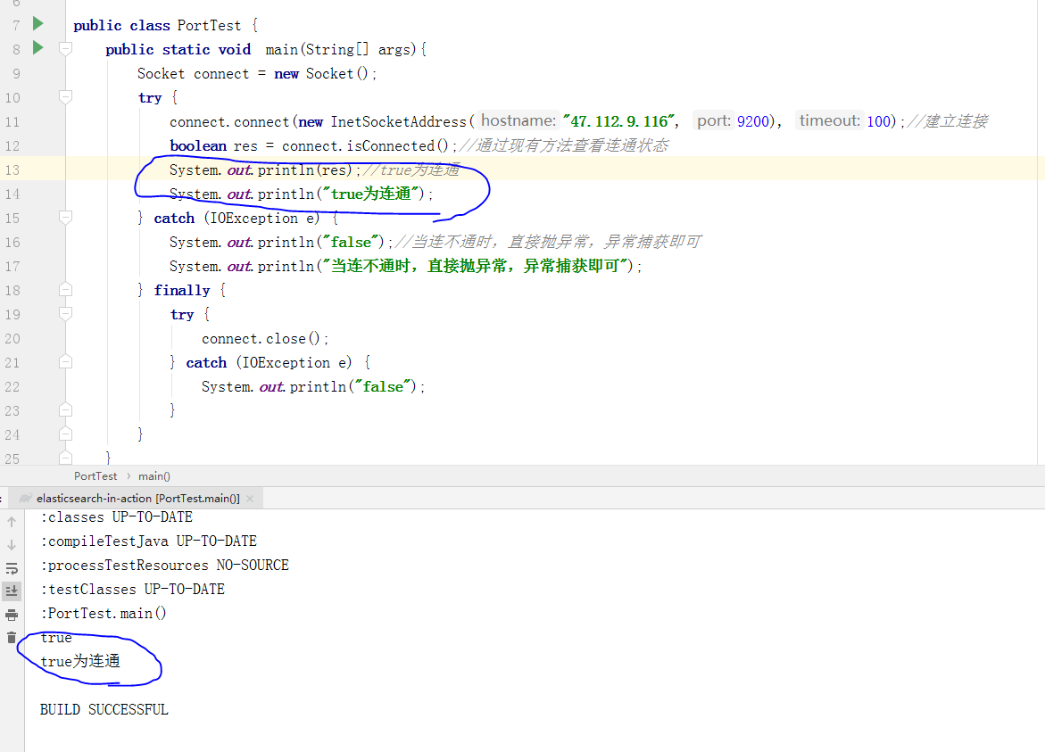Click the hostname parameter hint

[x=518, y=120]
